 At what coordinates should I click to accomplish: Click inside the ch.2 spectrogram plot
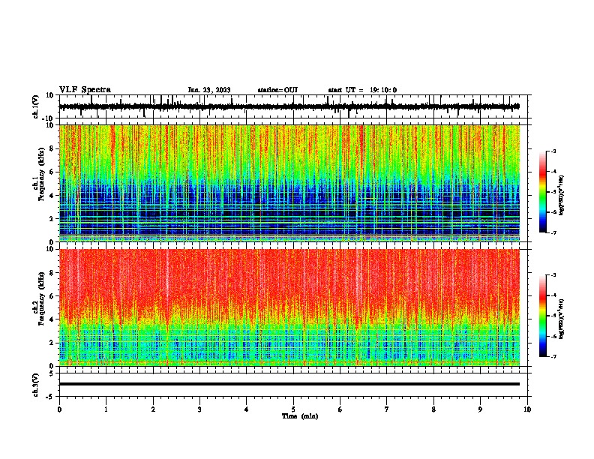coord(289,307)
